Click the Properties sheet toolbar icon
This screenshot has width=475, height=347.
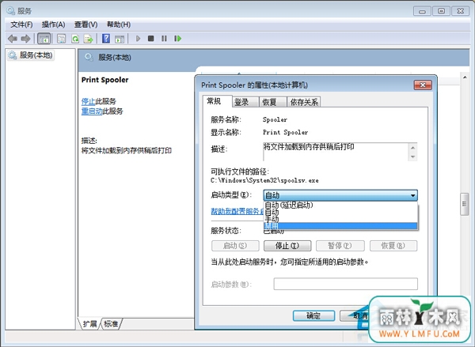tap(62, 39)
